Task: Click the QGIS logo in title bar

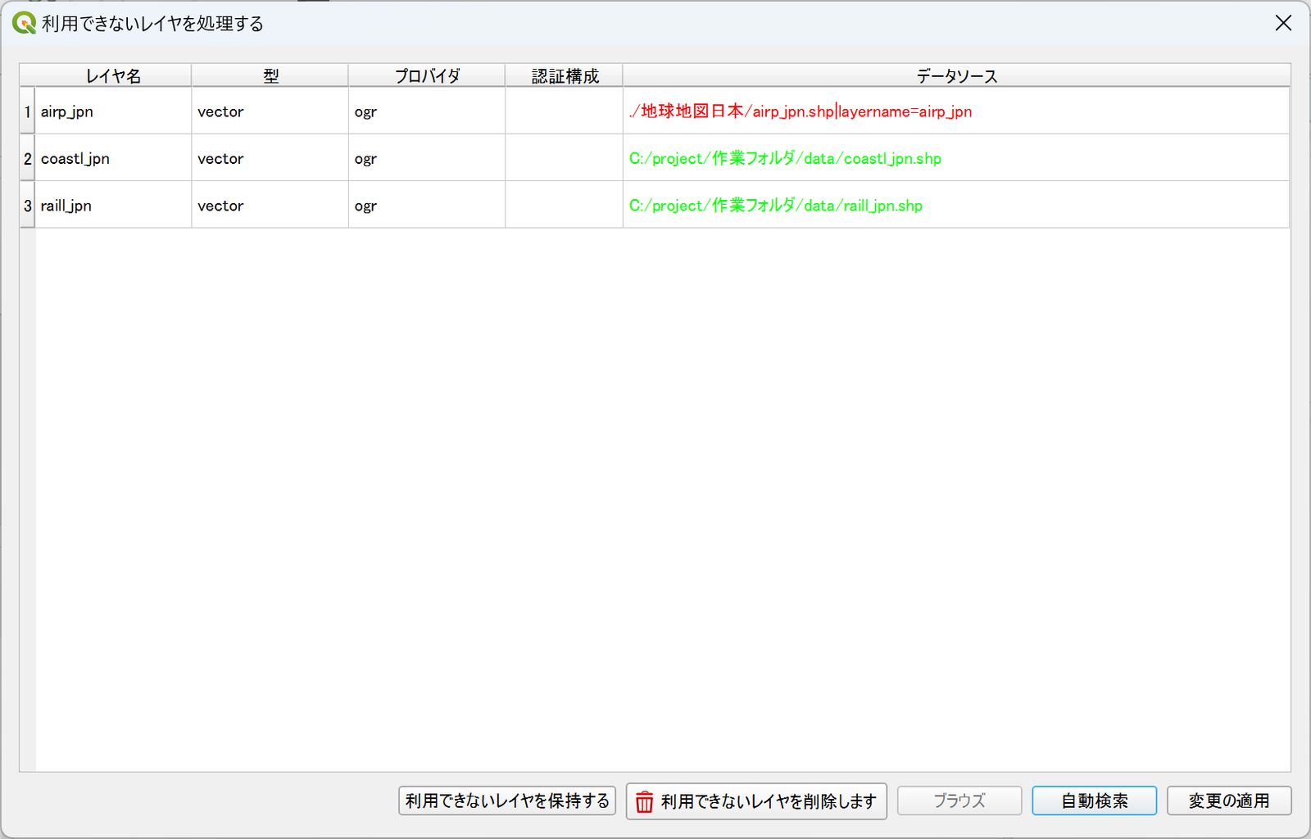Action: [x=24, y=23]
